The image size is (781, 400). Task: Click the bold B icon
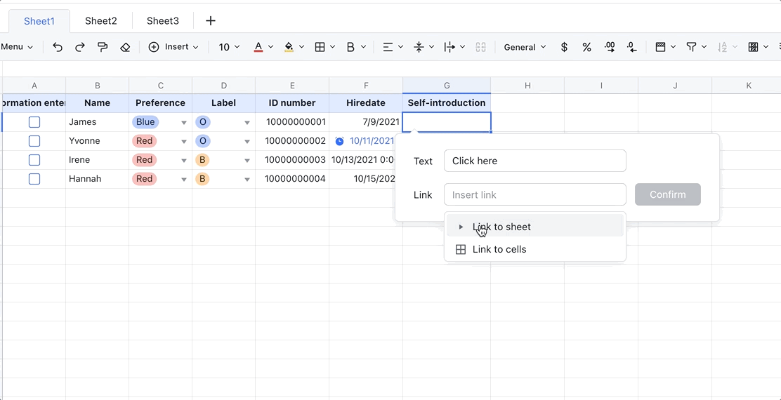350,47
